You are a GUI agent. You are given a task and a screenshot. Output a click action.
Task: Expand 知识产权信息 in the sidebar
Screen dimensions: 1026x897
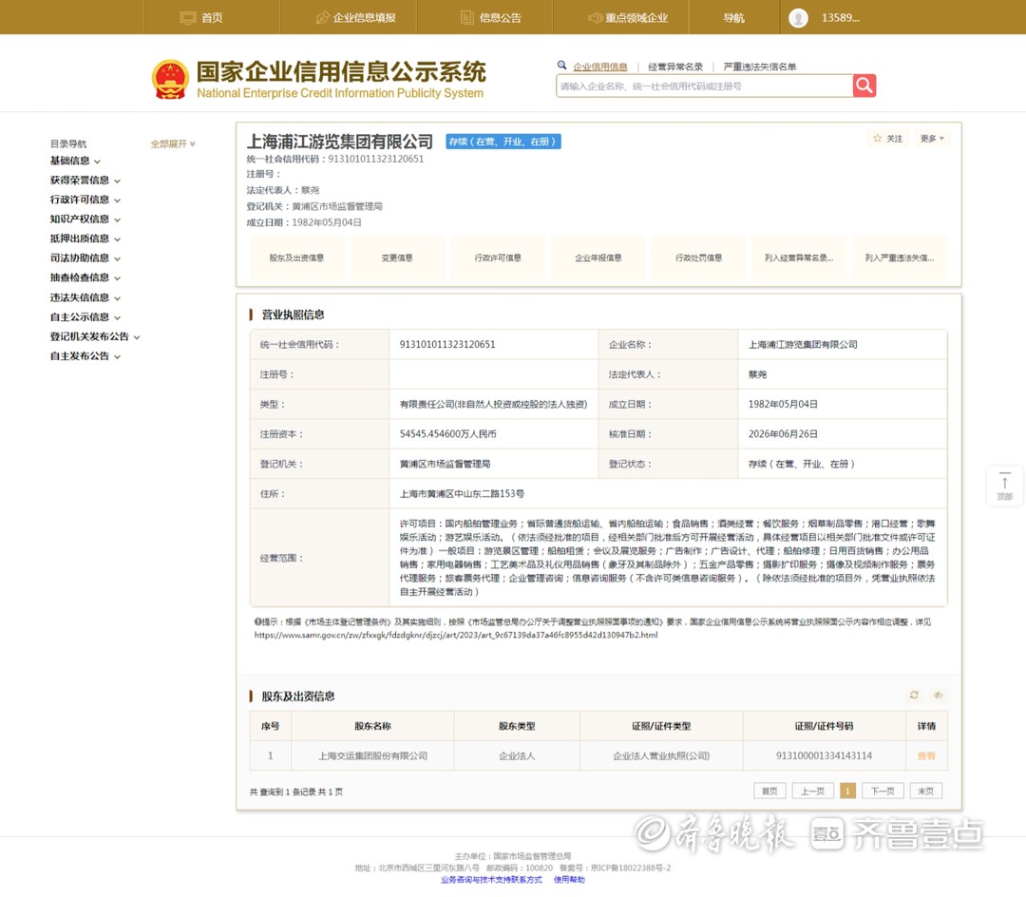click(x=85, y=219)
